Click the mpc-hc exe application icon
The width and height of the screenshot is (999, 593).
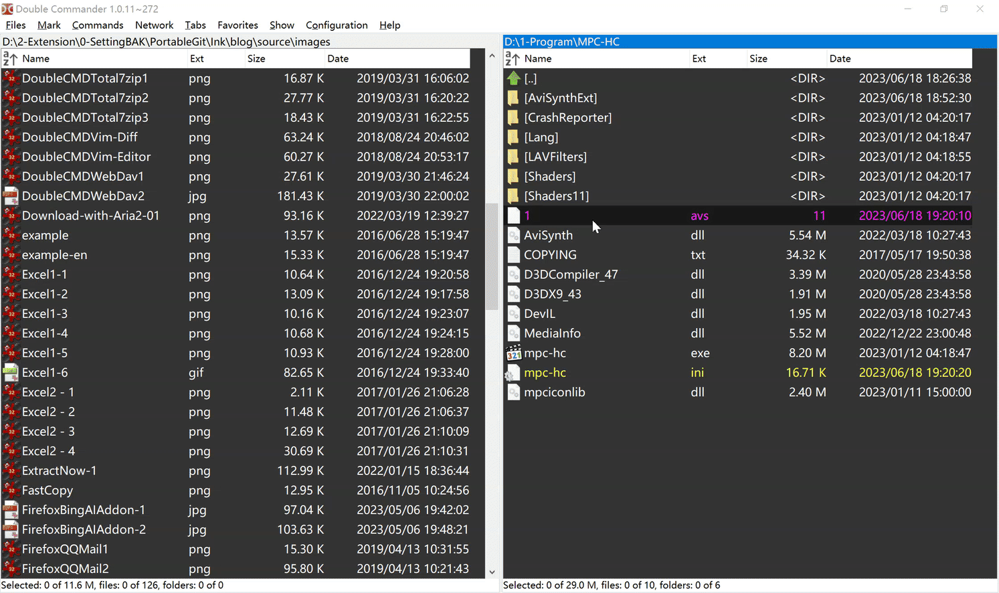[x=513, y=353]
